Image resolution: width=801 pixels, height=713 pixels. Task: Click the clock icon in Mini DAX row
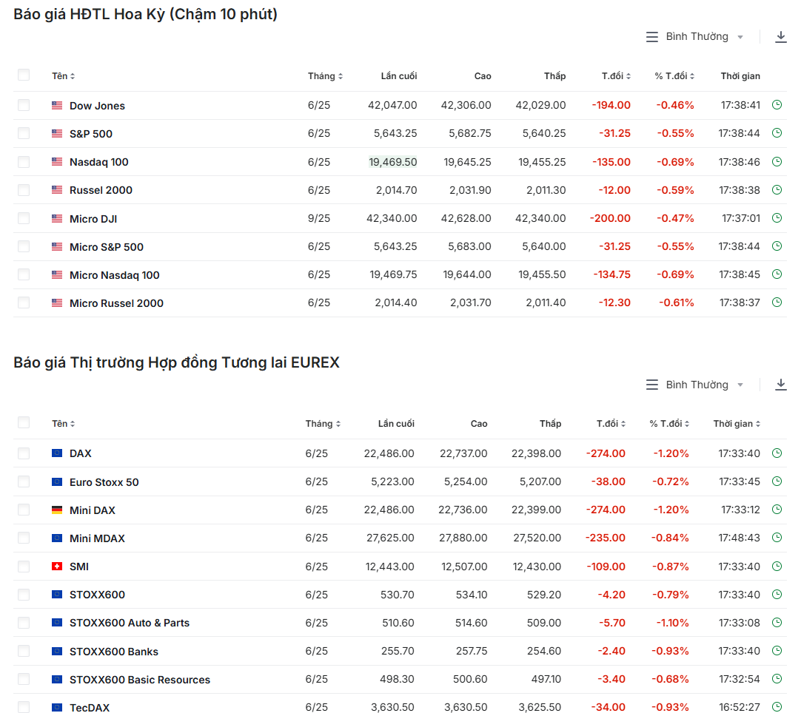pos(777,510)
